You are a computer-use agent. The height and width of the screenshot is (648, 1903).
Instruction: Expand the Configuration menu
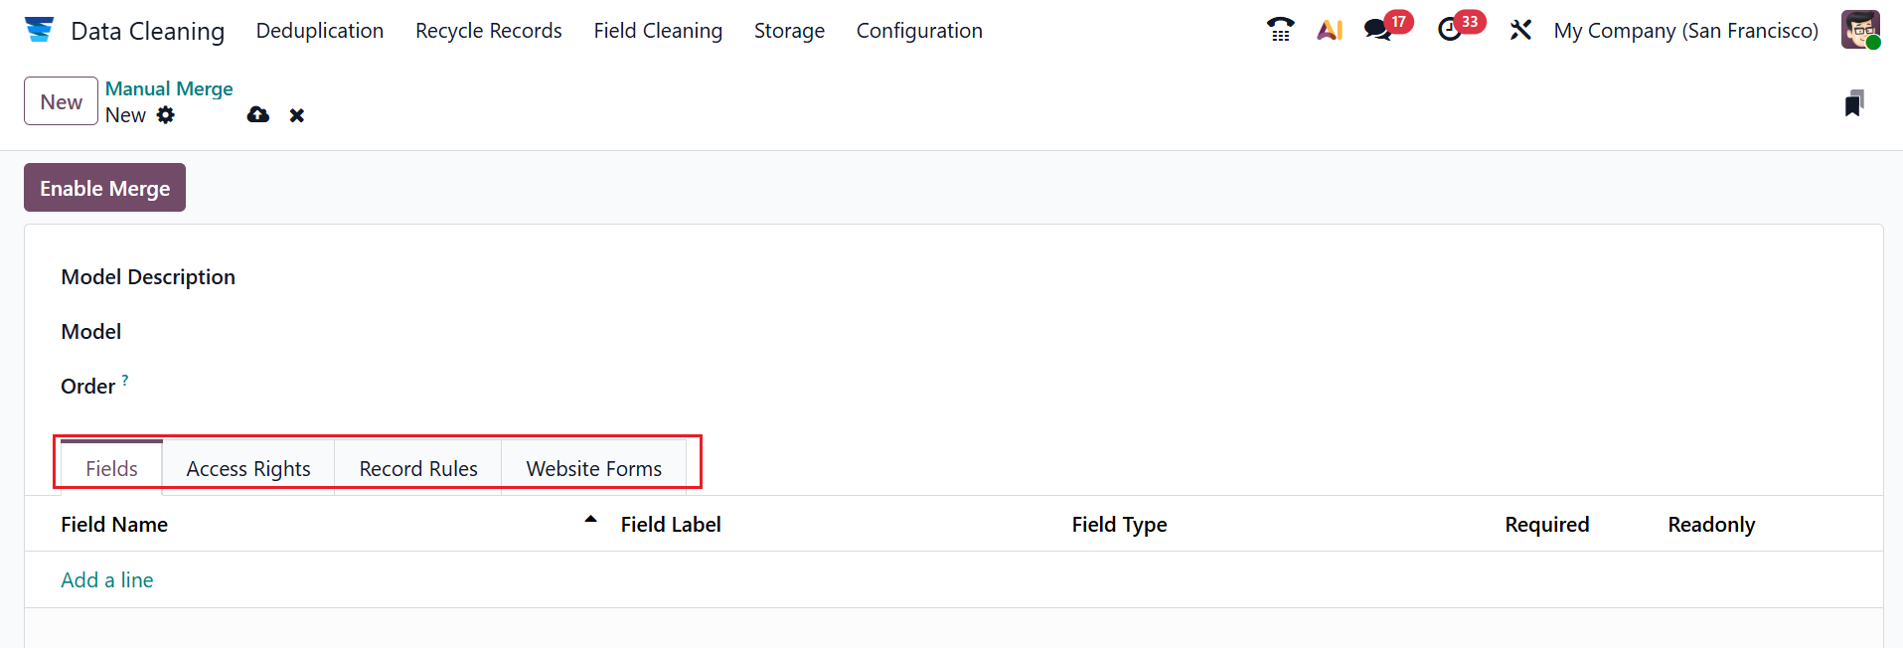click(919, 31)
